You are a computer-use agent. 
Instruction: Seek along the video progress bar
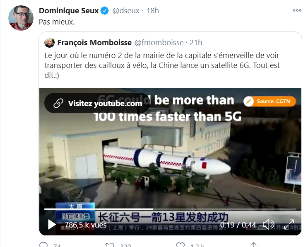(170, 209)
